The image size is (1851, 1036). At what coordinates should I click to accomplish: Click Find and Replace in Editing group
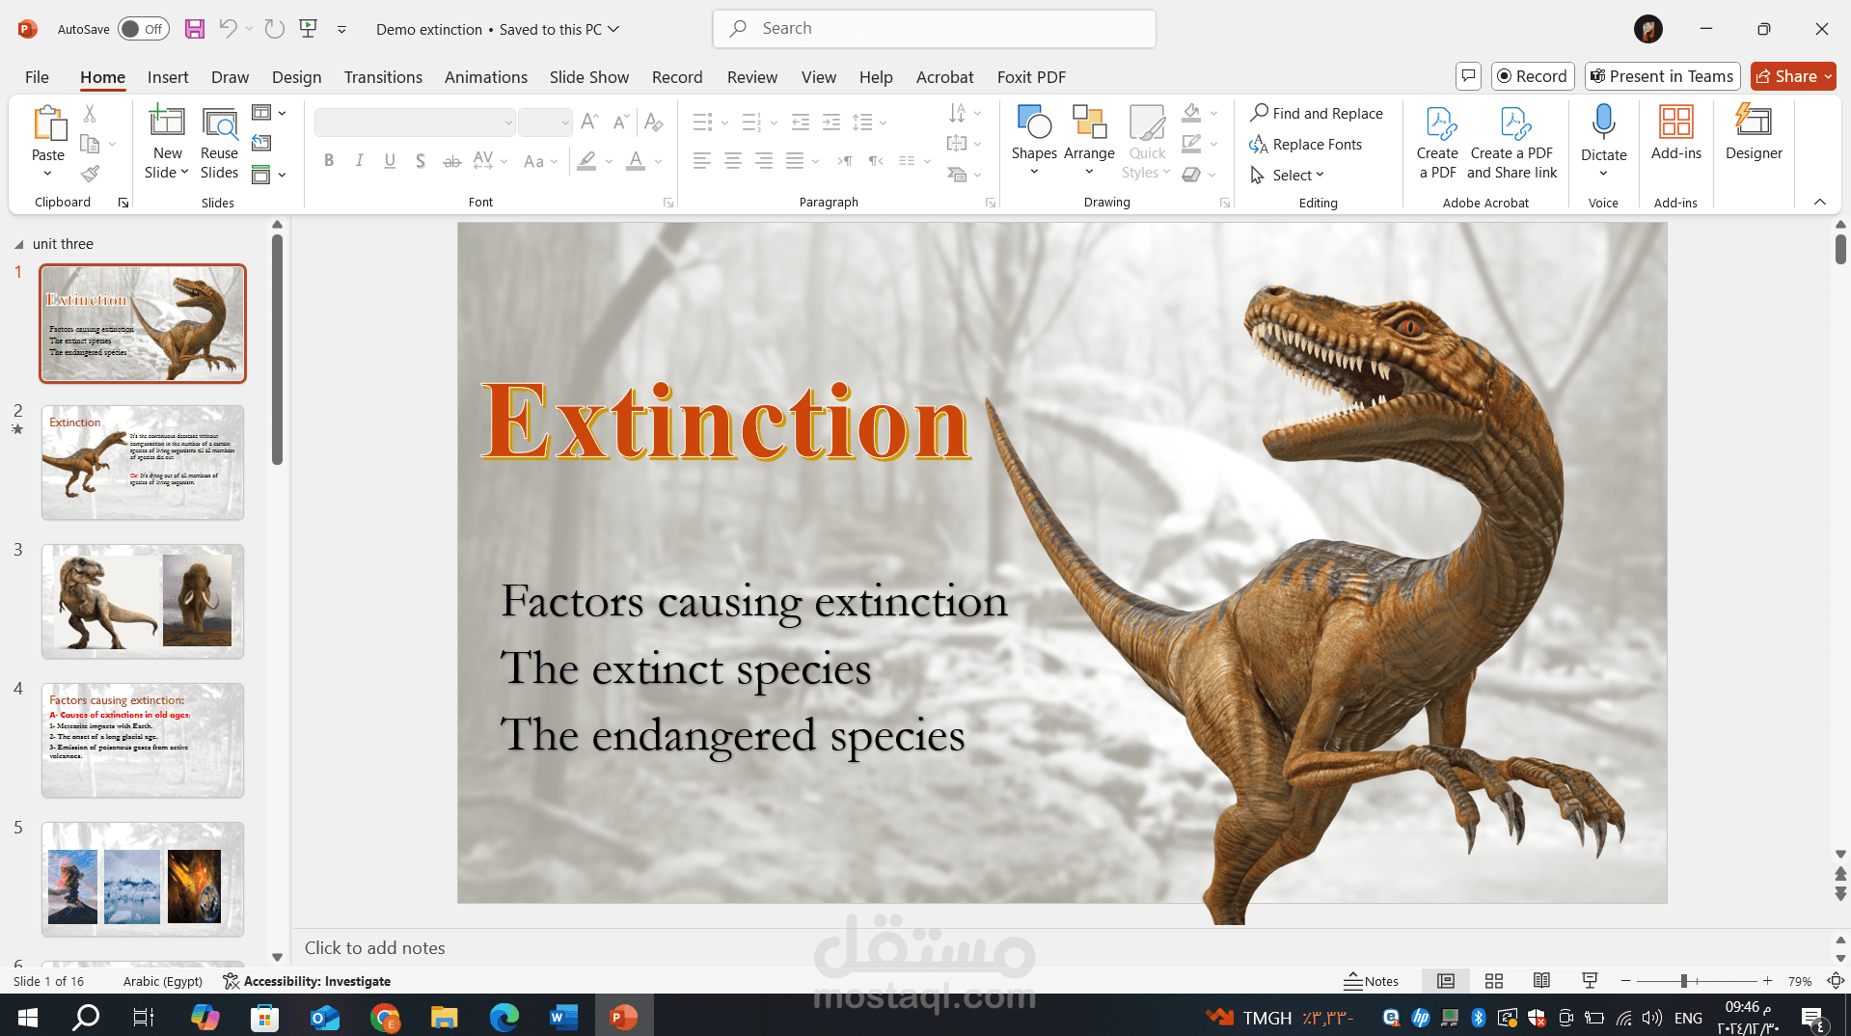(x=1317, y=113)
